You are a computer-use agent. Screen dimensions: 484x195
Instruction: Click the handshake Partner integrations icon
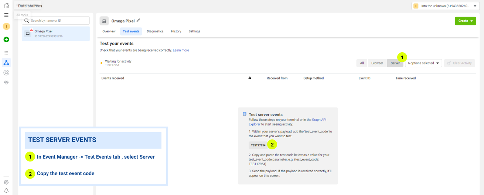[x=6, y=82]
